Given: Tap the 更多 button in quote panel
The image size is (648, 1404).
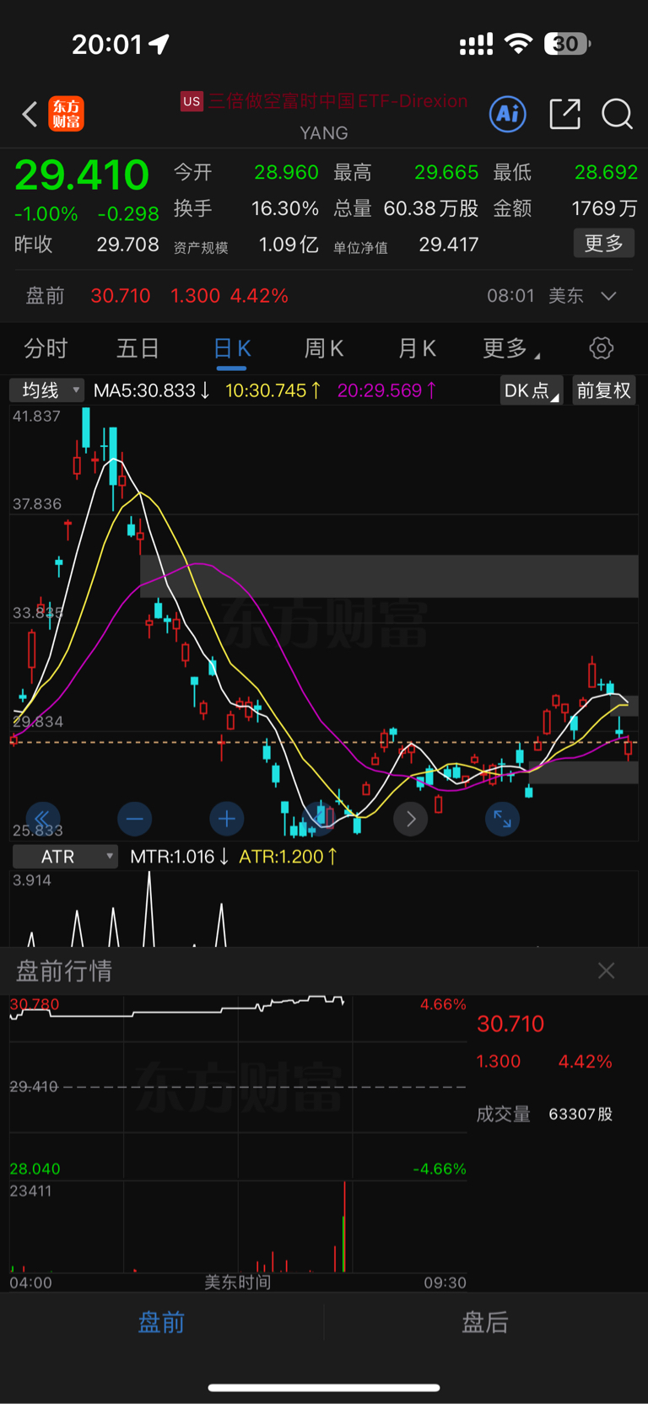Looking at the screenshot, I should point(604,244).
